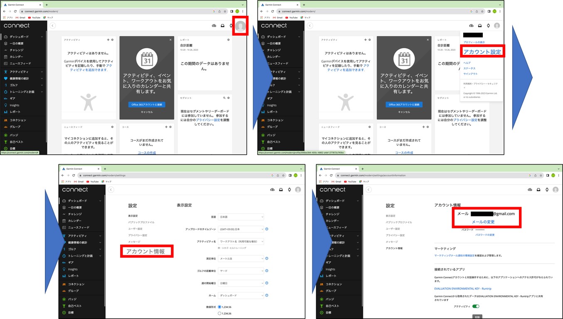Expand the アクティビティ名 dropdown
The width and height of the screenshot is (563, 319).
pyautogui.click(x=241, y=242)
